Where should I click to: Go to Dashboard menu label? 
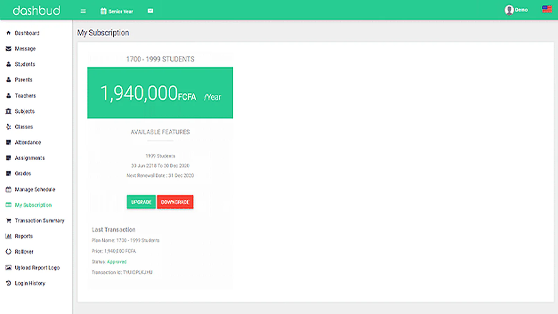click(x=27, y=33)
